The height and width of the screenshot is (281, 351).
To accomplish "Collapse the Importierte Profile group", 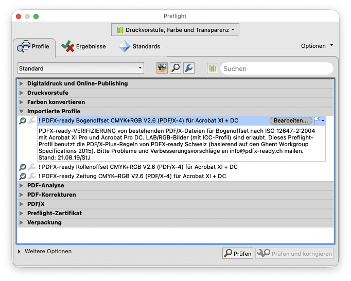I will pos(21,111).
